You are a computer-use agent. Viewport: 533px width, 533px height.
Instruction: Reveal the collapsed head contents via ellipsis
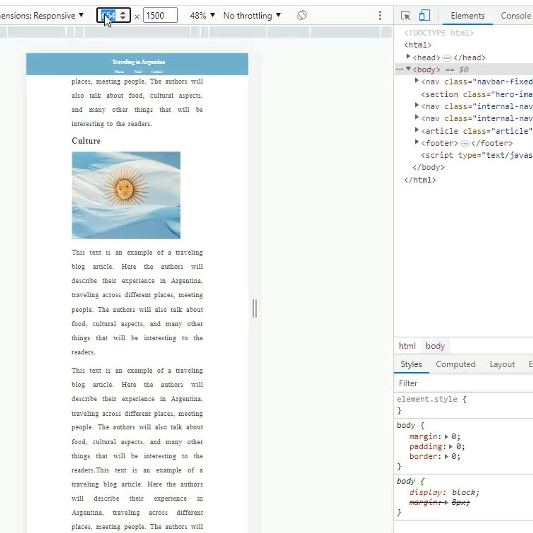tap(447, 57)
